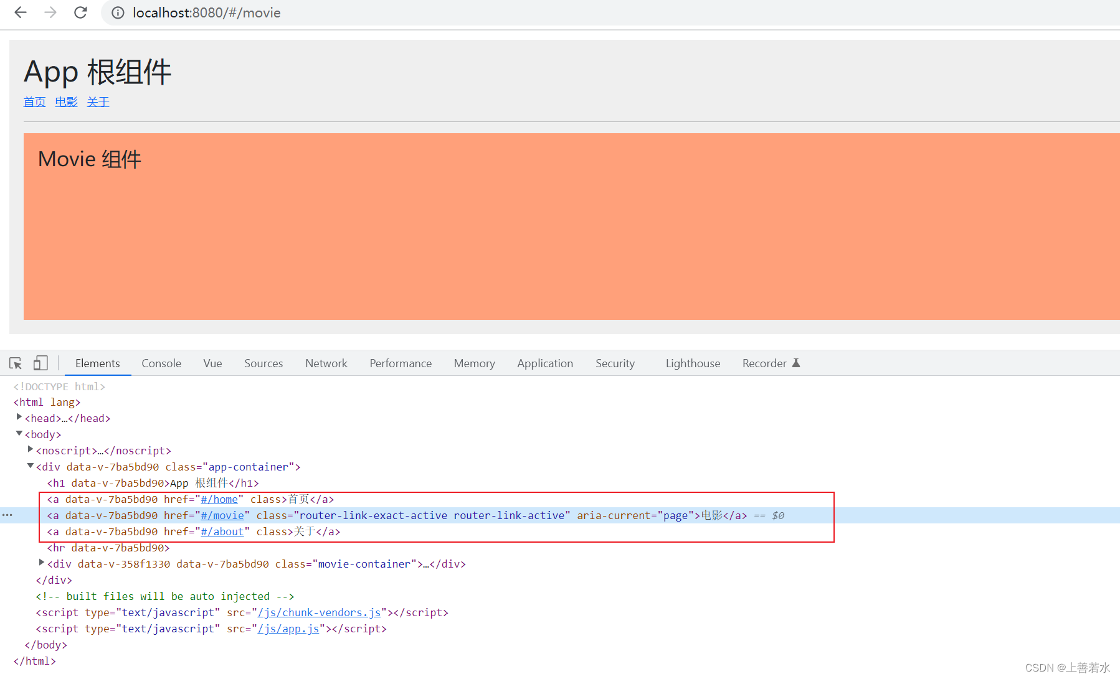Click the Recorder flask icon
This screenshot has width=1120, height=679.
pyautogui.click(x=795, y=363)
